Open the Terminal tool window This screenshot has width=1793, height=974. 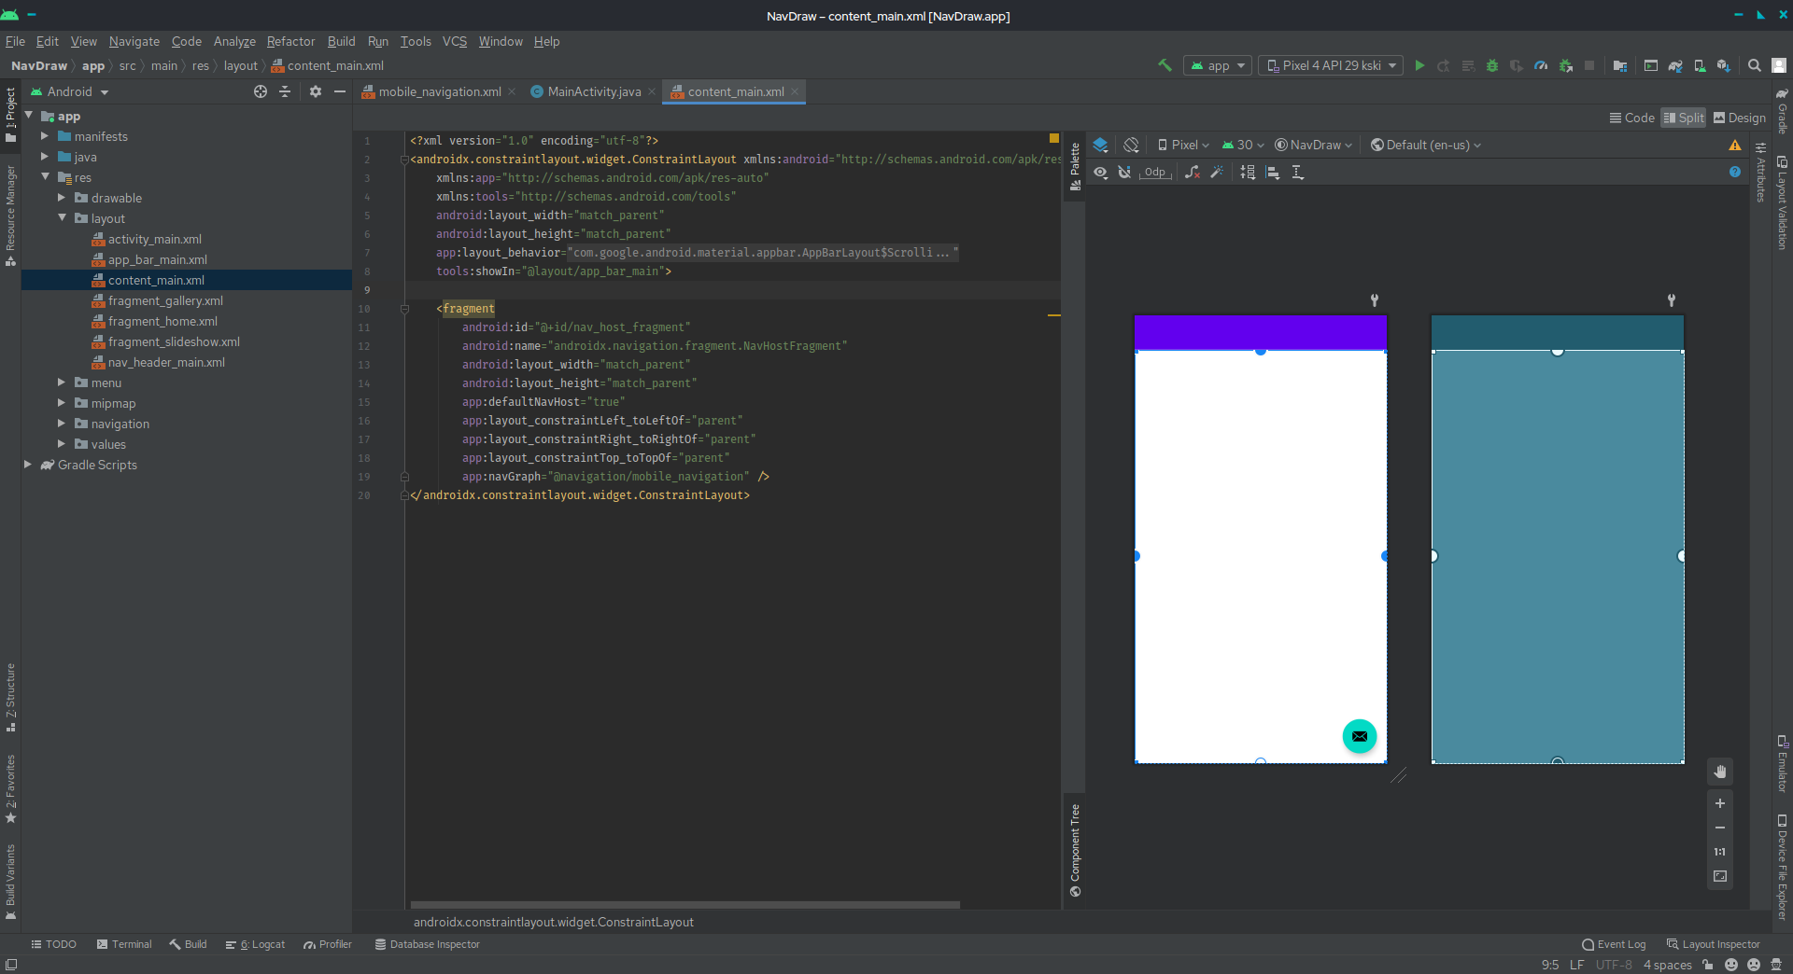(124, 945)
